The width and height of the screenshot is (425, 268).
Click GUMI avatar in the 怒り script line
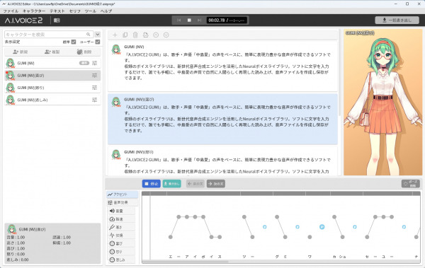point(116,155)
